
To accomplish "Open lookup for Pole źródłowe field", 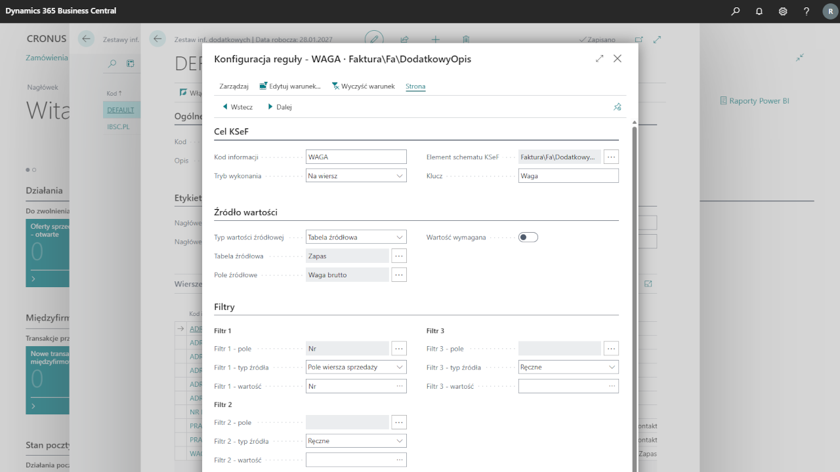I will (x=399, y=275).
